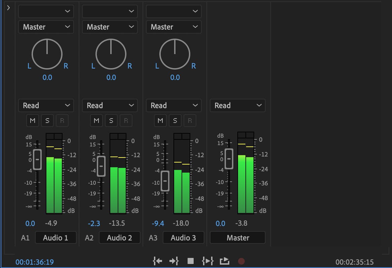Mute the Audio 2 track
The image size is (392, 268).
point(96,121)
